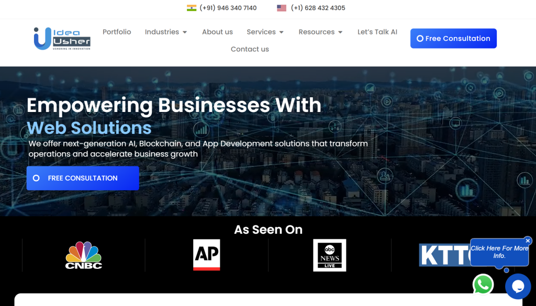Dismiss the Click Here For More Info popup
Viewport: 536px width, 306px height.
tap(528, 241)
